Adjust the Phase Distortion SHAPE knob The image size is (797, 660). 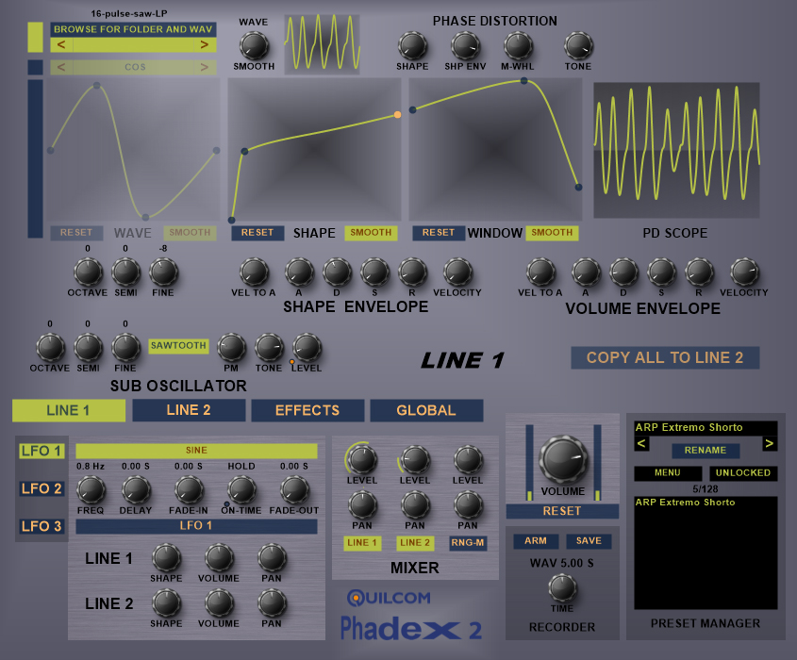pyautogui.click(x=412, y=45)
